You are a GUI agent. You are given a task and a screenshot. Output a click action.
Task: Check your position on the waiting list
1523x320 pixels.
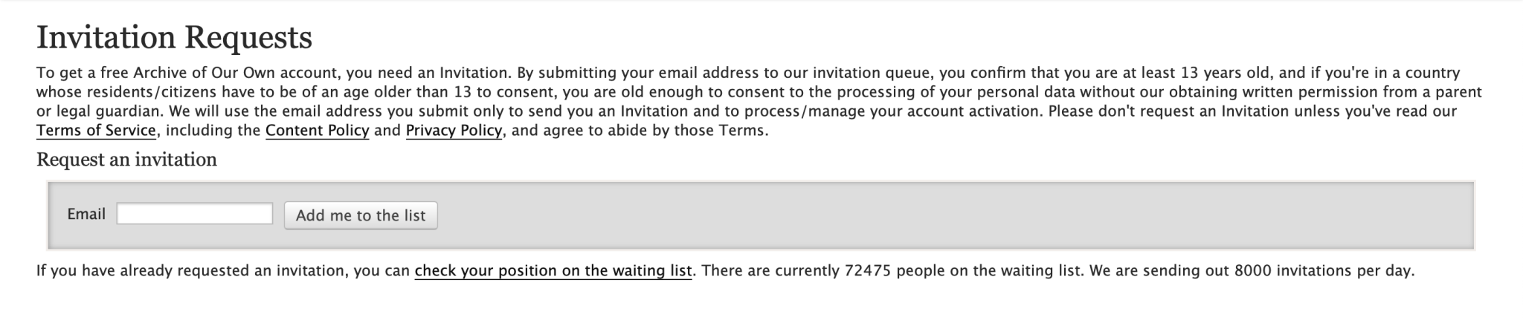553,271
